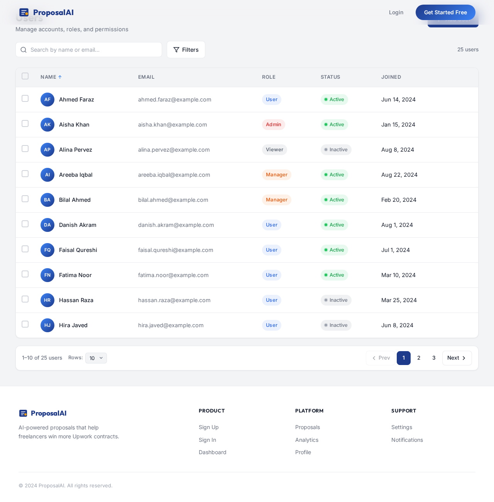Sort by the Email column header

tap(146, 77)
